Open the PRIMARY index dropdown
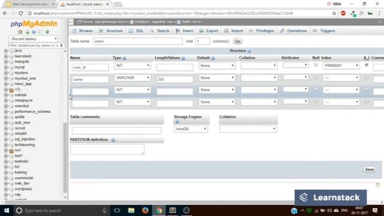 [x=341, y=65]
